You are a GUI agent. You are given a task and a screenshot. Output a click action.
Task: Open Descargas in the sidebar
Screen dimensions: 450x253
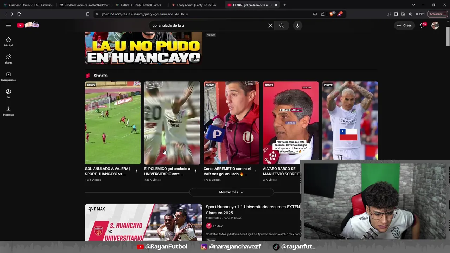point(8,111)
